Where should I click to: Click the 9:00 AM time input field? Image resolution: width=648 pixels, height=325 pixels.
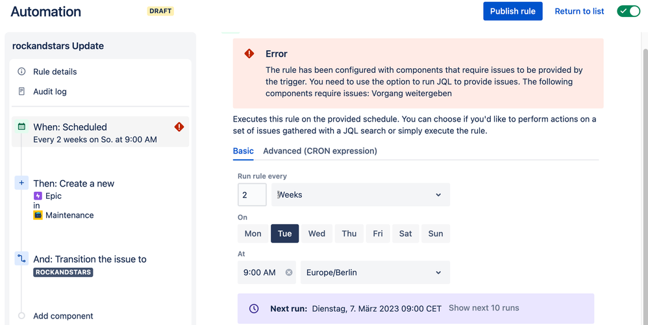coord(267,272)
